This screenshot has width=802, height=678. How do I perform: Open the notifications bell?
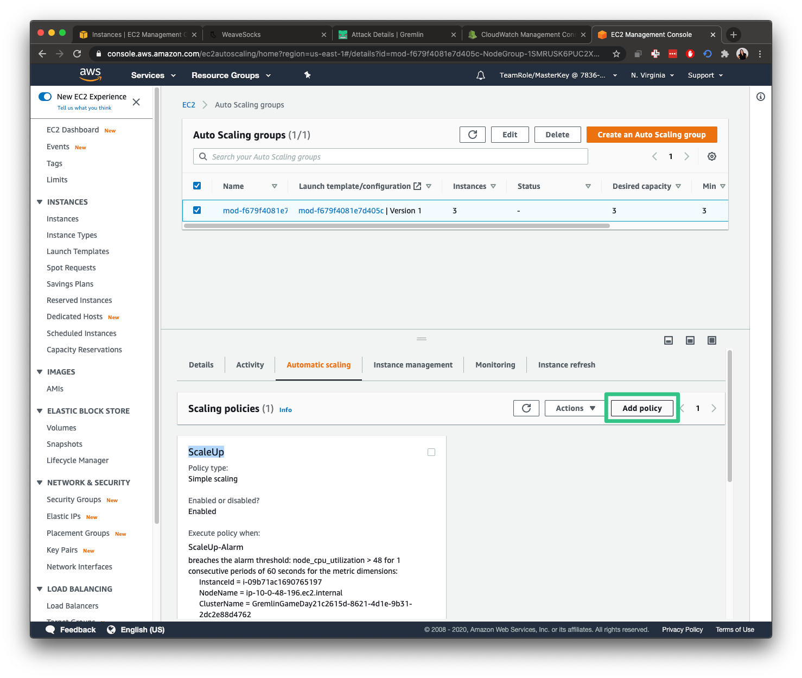click(x=481, y=75)
